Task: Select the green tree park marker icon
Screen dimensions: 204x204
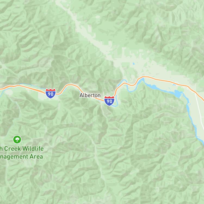Action: pyautogui.click(x=17, y=139)
